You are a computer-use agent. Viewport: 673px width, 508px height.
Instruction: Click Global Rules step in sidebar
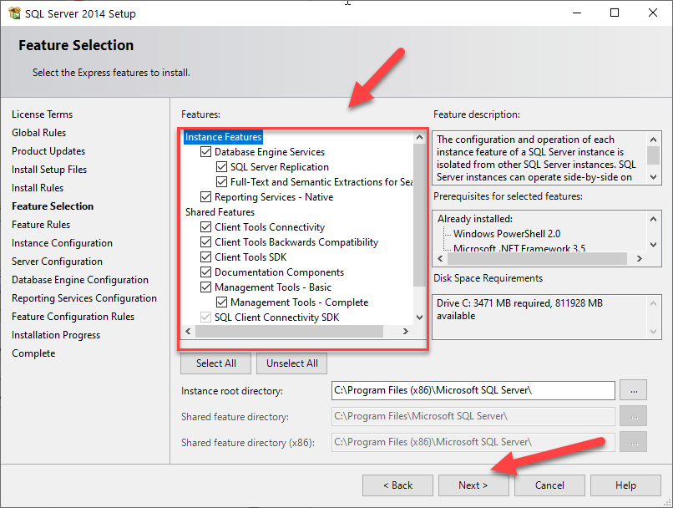coord(38,133)
